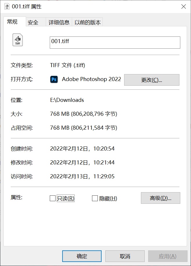Go to the 以前的版本 tab
Viewport: 191px width, 266px height.
pyautogui.click(x=87, y=22)
